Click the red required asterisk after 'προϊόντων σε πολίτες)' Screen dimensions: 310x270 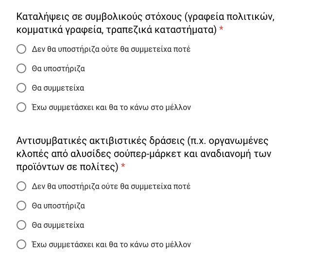(123, 167)
